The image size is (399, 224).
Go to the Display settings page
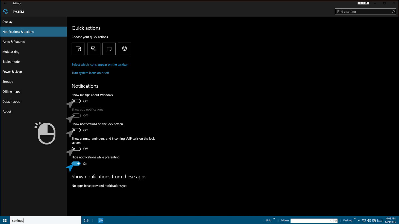[7, 22]
